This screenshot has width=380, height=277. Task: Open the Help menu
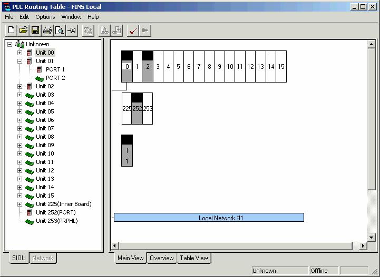[93, 17]
